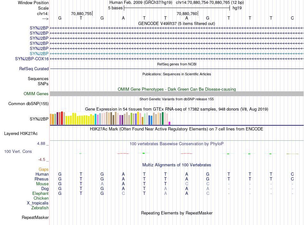This screenshot has height=225, width=304.
Task: Click the Mouse species label
Action: tap(42, 184)
